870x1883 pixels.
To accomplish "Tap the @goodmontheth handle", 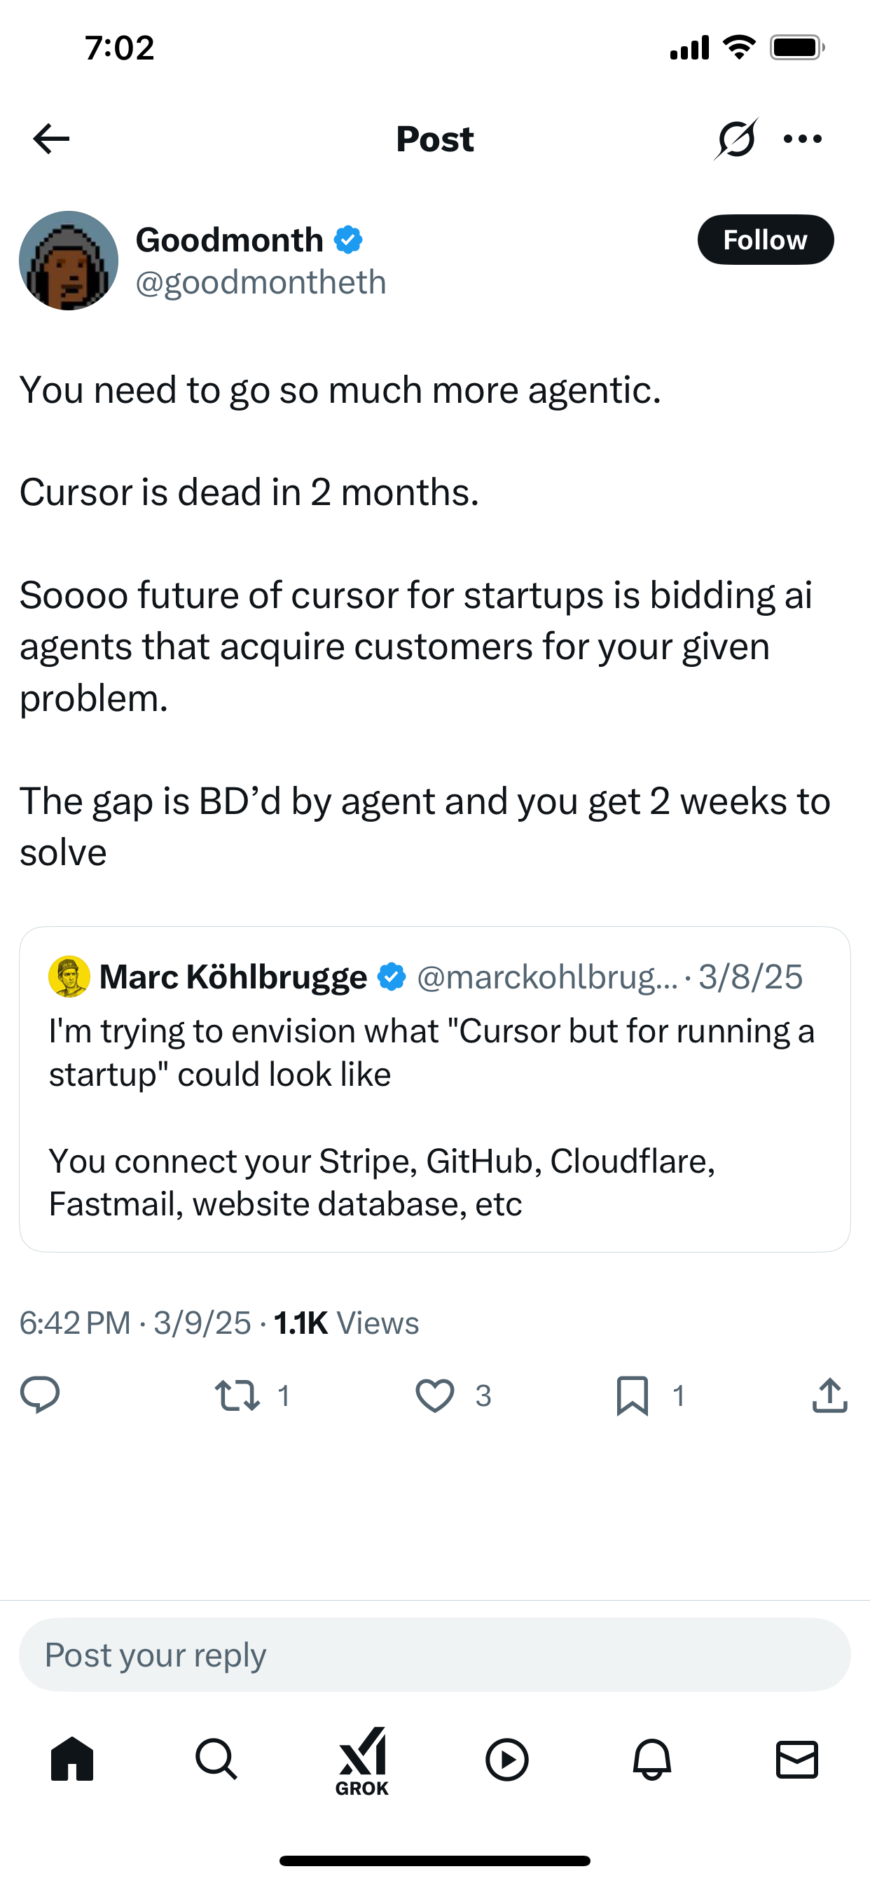I will (x=261, y=283).
